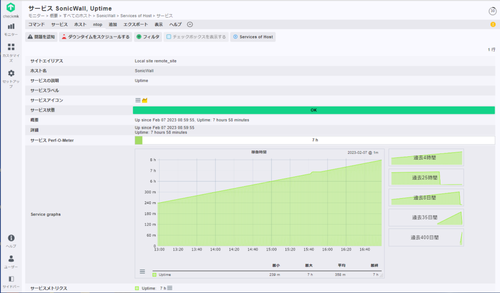Open the Customize (カスタマイズ) sidebar icon
Screen dimensions: 500x293
(11, 47)
